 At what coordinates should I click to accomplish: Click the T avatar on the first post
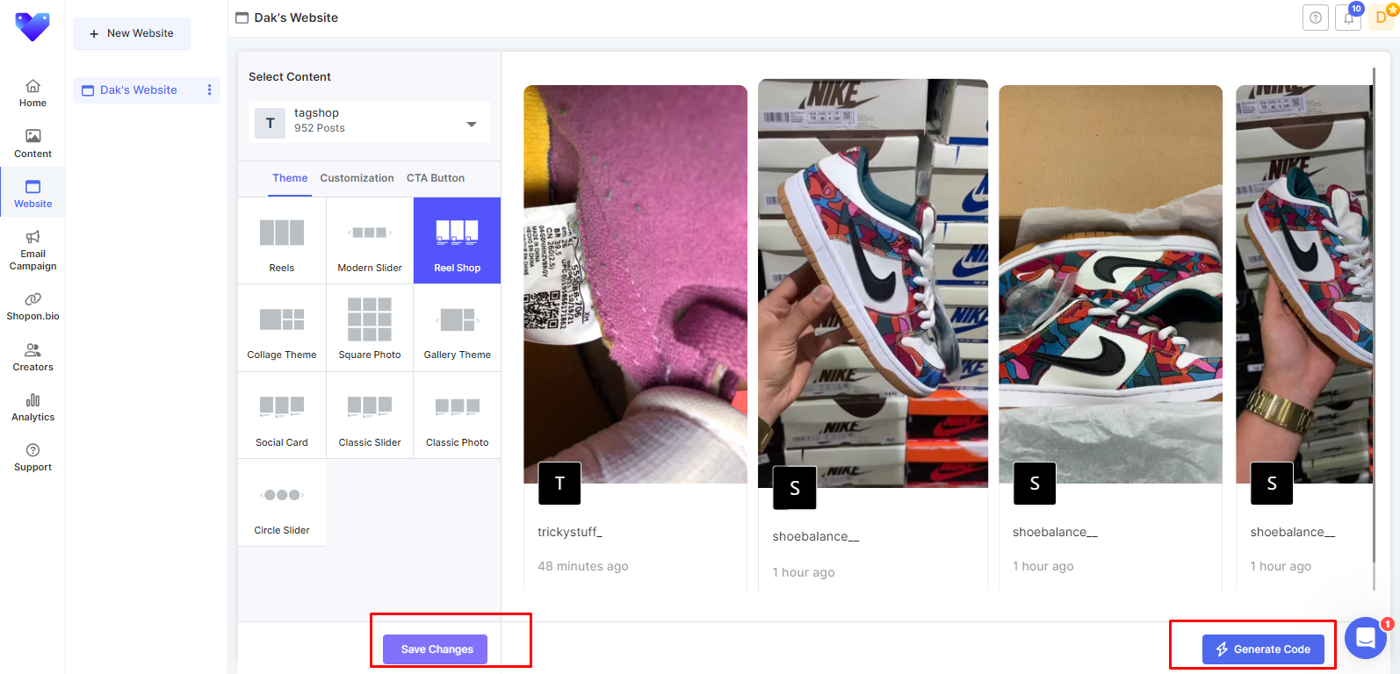tap(559, 484)
